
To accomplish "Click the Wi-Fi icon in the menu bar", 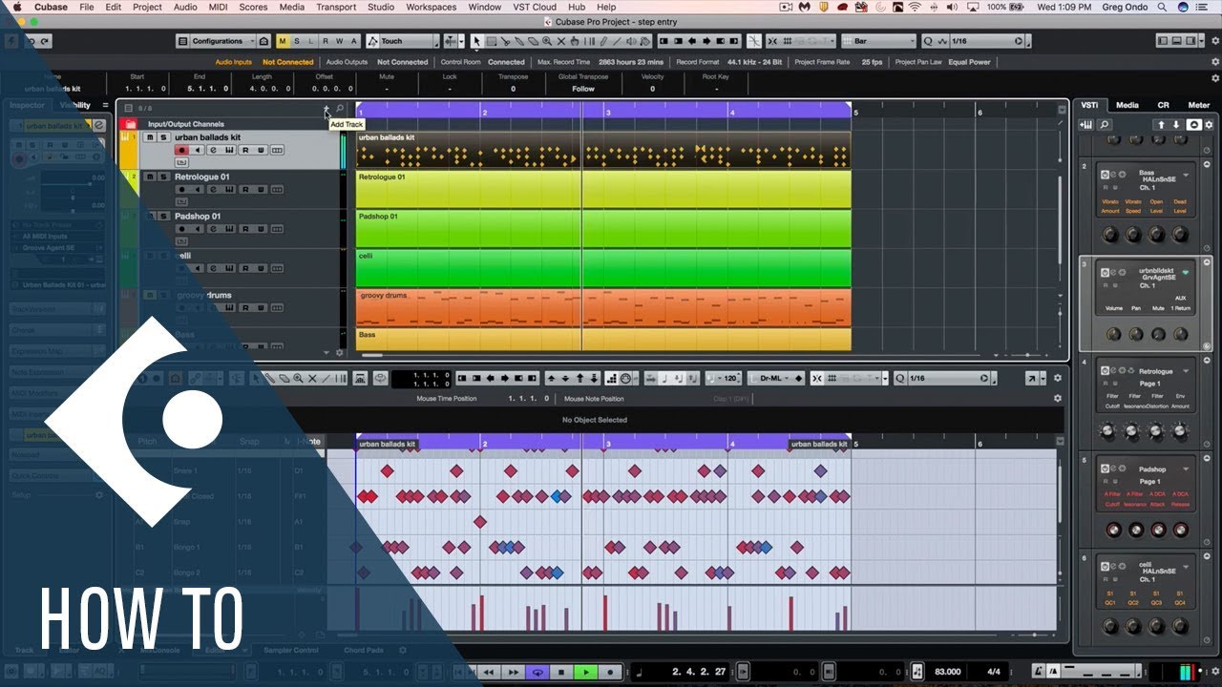I will tap(916, 7).
